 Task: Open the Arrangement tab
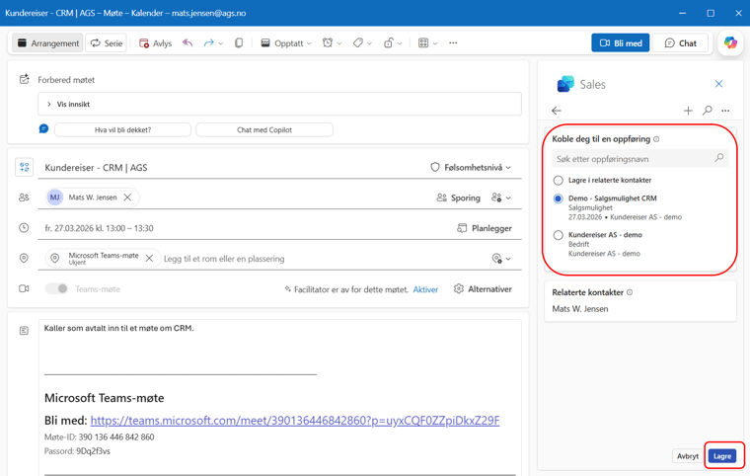(47, 43)
